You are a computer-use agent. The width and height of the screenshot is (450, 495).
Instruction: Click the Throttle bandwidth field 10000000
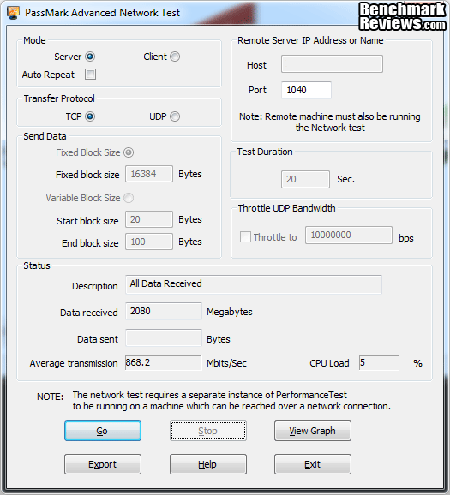pos(349,235)
